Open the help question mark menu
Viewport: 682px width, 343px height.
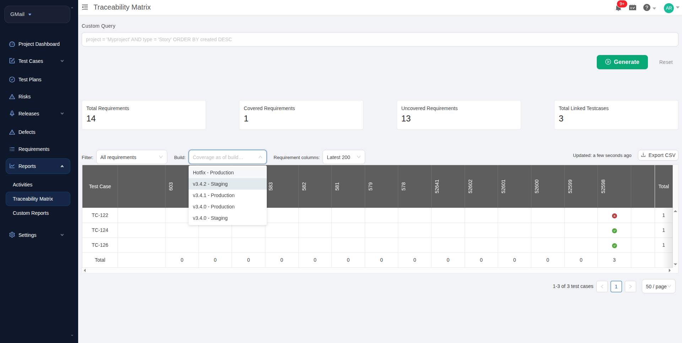click(647, 7)
